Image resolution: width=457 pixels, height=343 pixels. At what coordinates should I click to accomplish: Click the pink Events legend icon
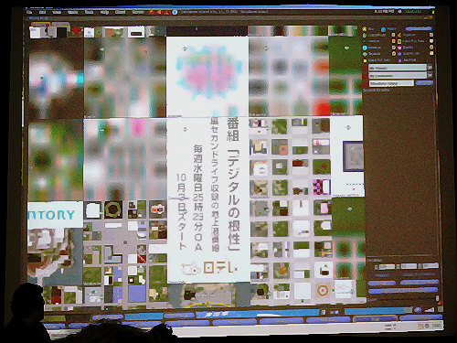(399, 48)
